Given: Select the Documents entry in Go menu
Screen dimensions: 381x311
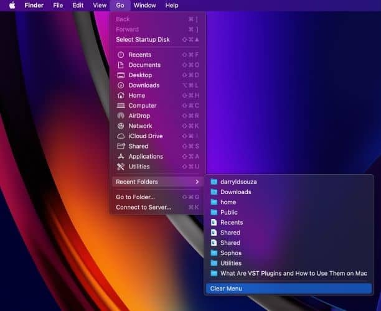Looking at the screenshot, I should [x=144, y=65].
